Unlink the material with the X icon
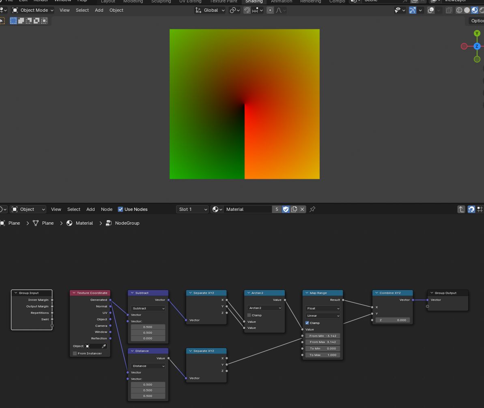This screenshot has width=484, height=408. point(302,209)
